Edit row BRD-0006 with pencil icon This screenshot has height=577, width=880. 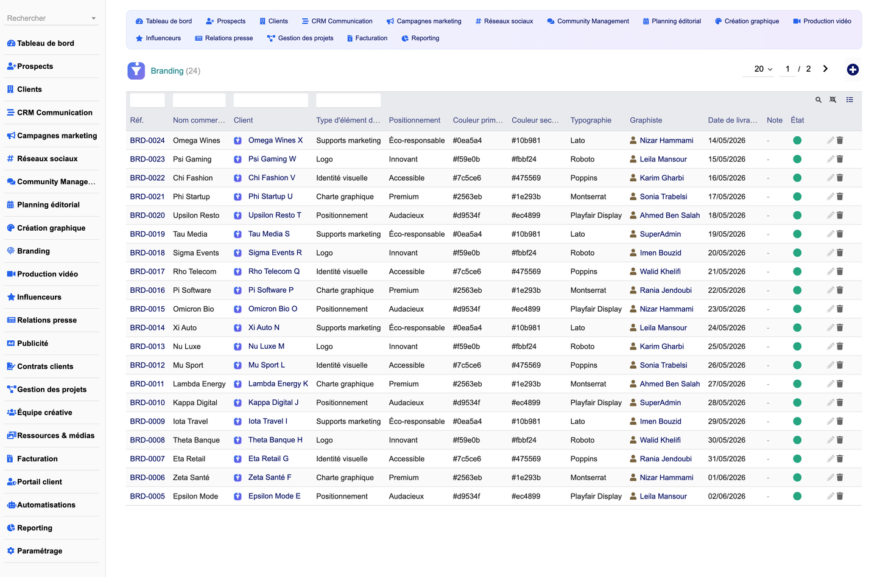830,478
